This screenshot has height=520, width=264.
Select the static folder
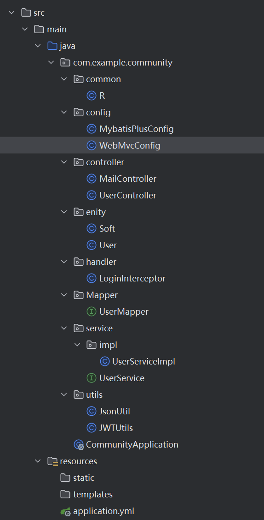tap(84, 478)
